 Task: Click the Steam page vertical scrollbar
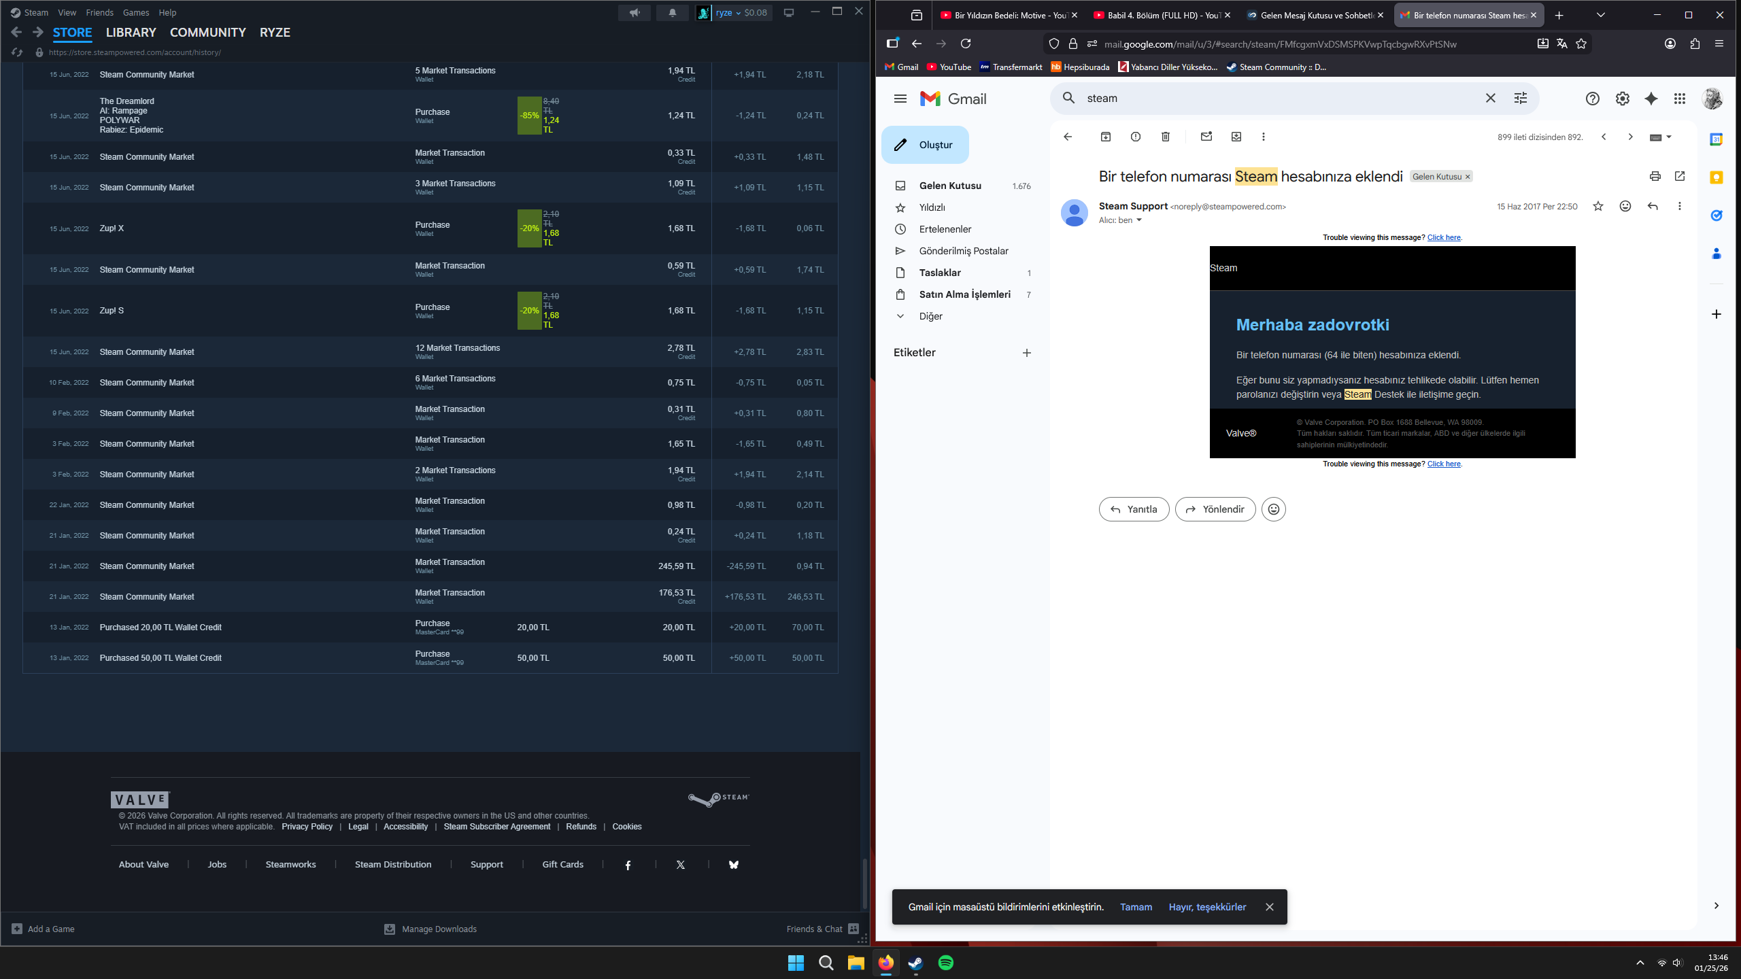pyautogui.click(x=865, y=883)
